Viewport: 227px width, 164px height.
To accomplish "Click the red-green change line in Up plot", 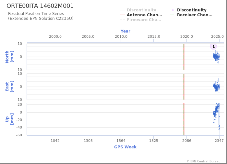I will [184, 119].
